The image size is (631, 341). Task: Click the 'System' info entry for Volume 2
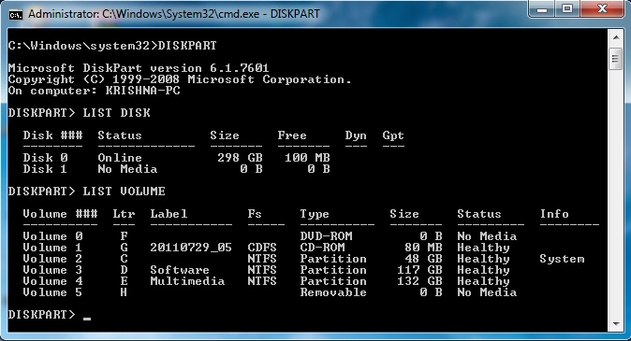pos(562,259)
